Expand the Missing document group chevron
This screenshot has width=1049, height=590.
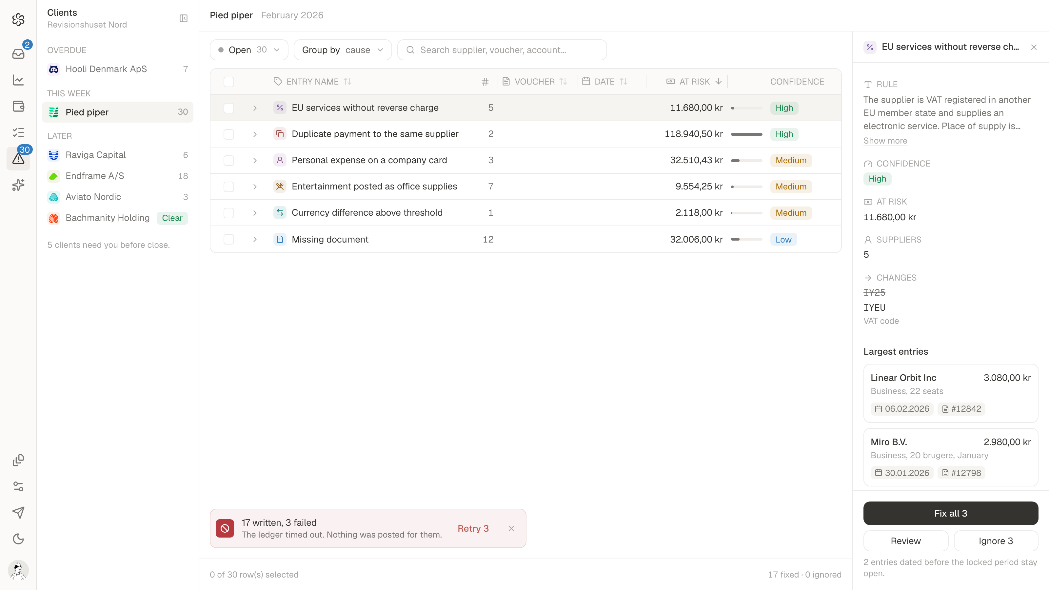pyautogui.click(x=255, y=239)
